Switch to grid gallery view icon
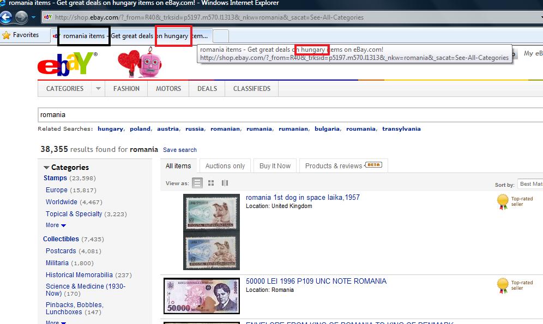The image size is (543, 324). [211, 183]
